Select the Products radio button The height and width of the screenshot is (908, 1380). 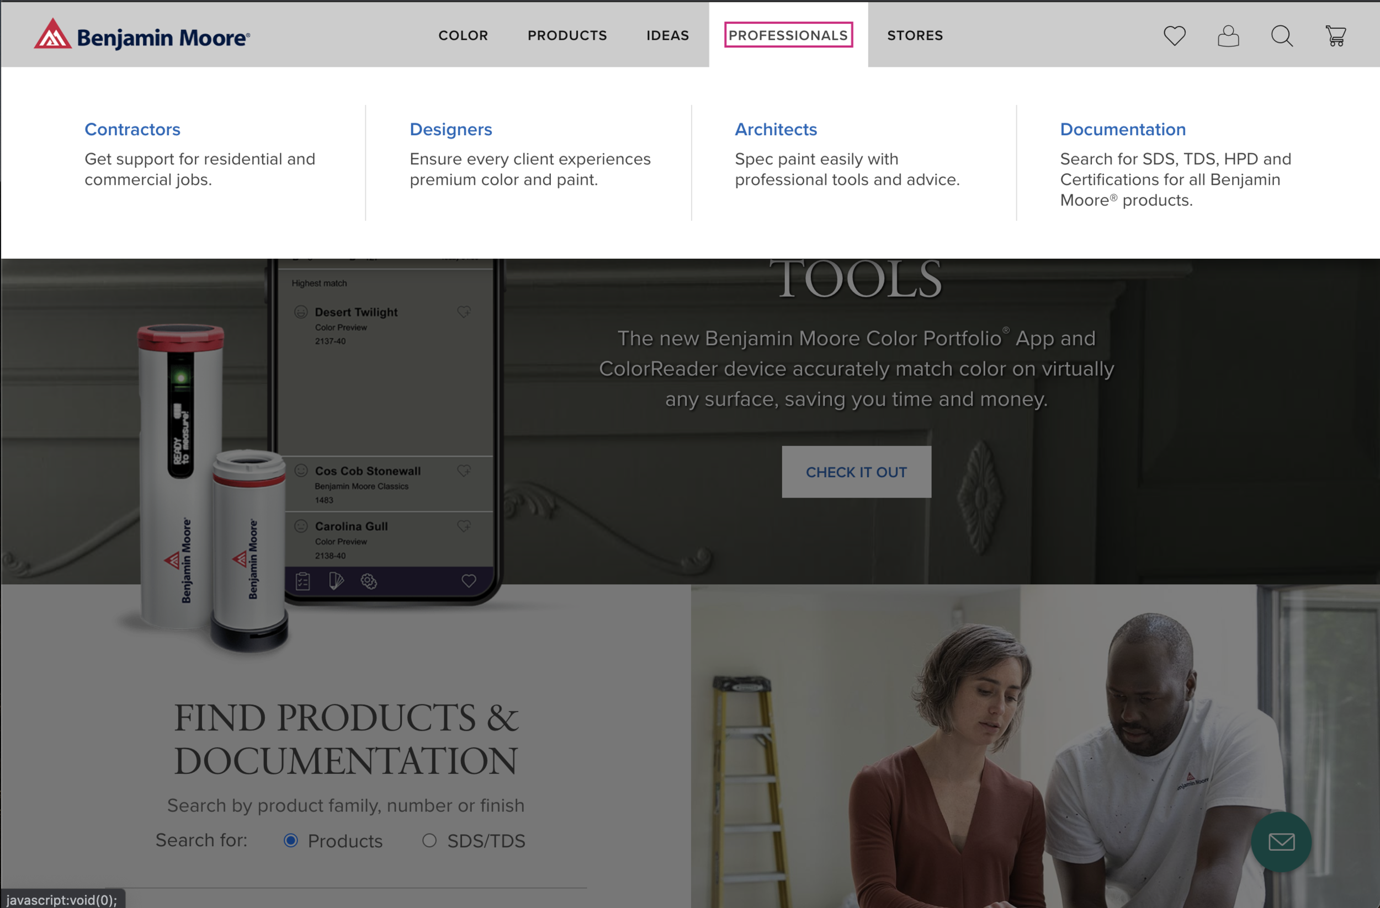point(291,840)
